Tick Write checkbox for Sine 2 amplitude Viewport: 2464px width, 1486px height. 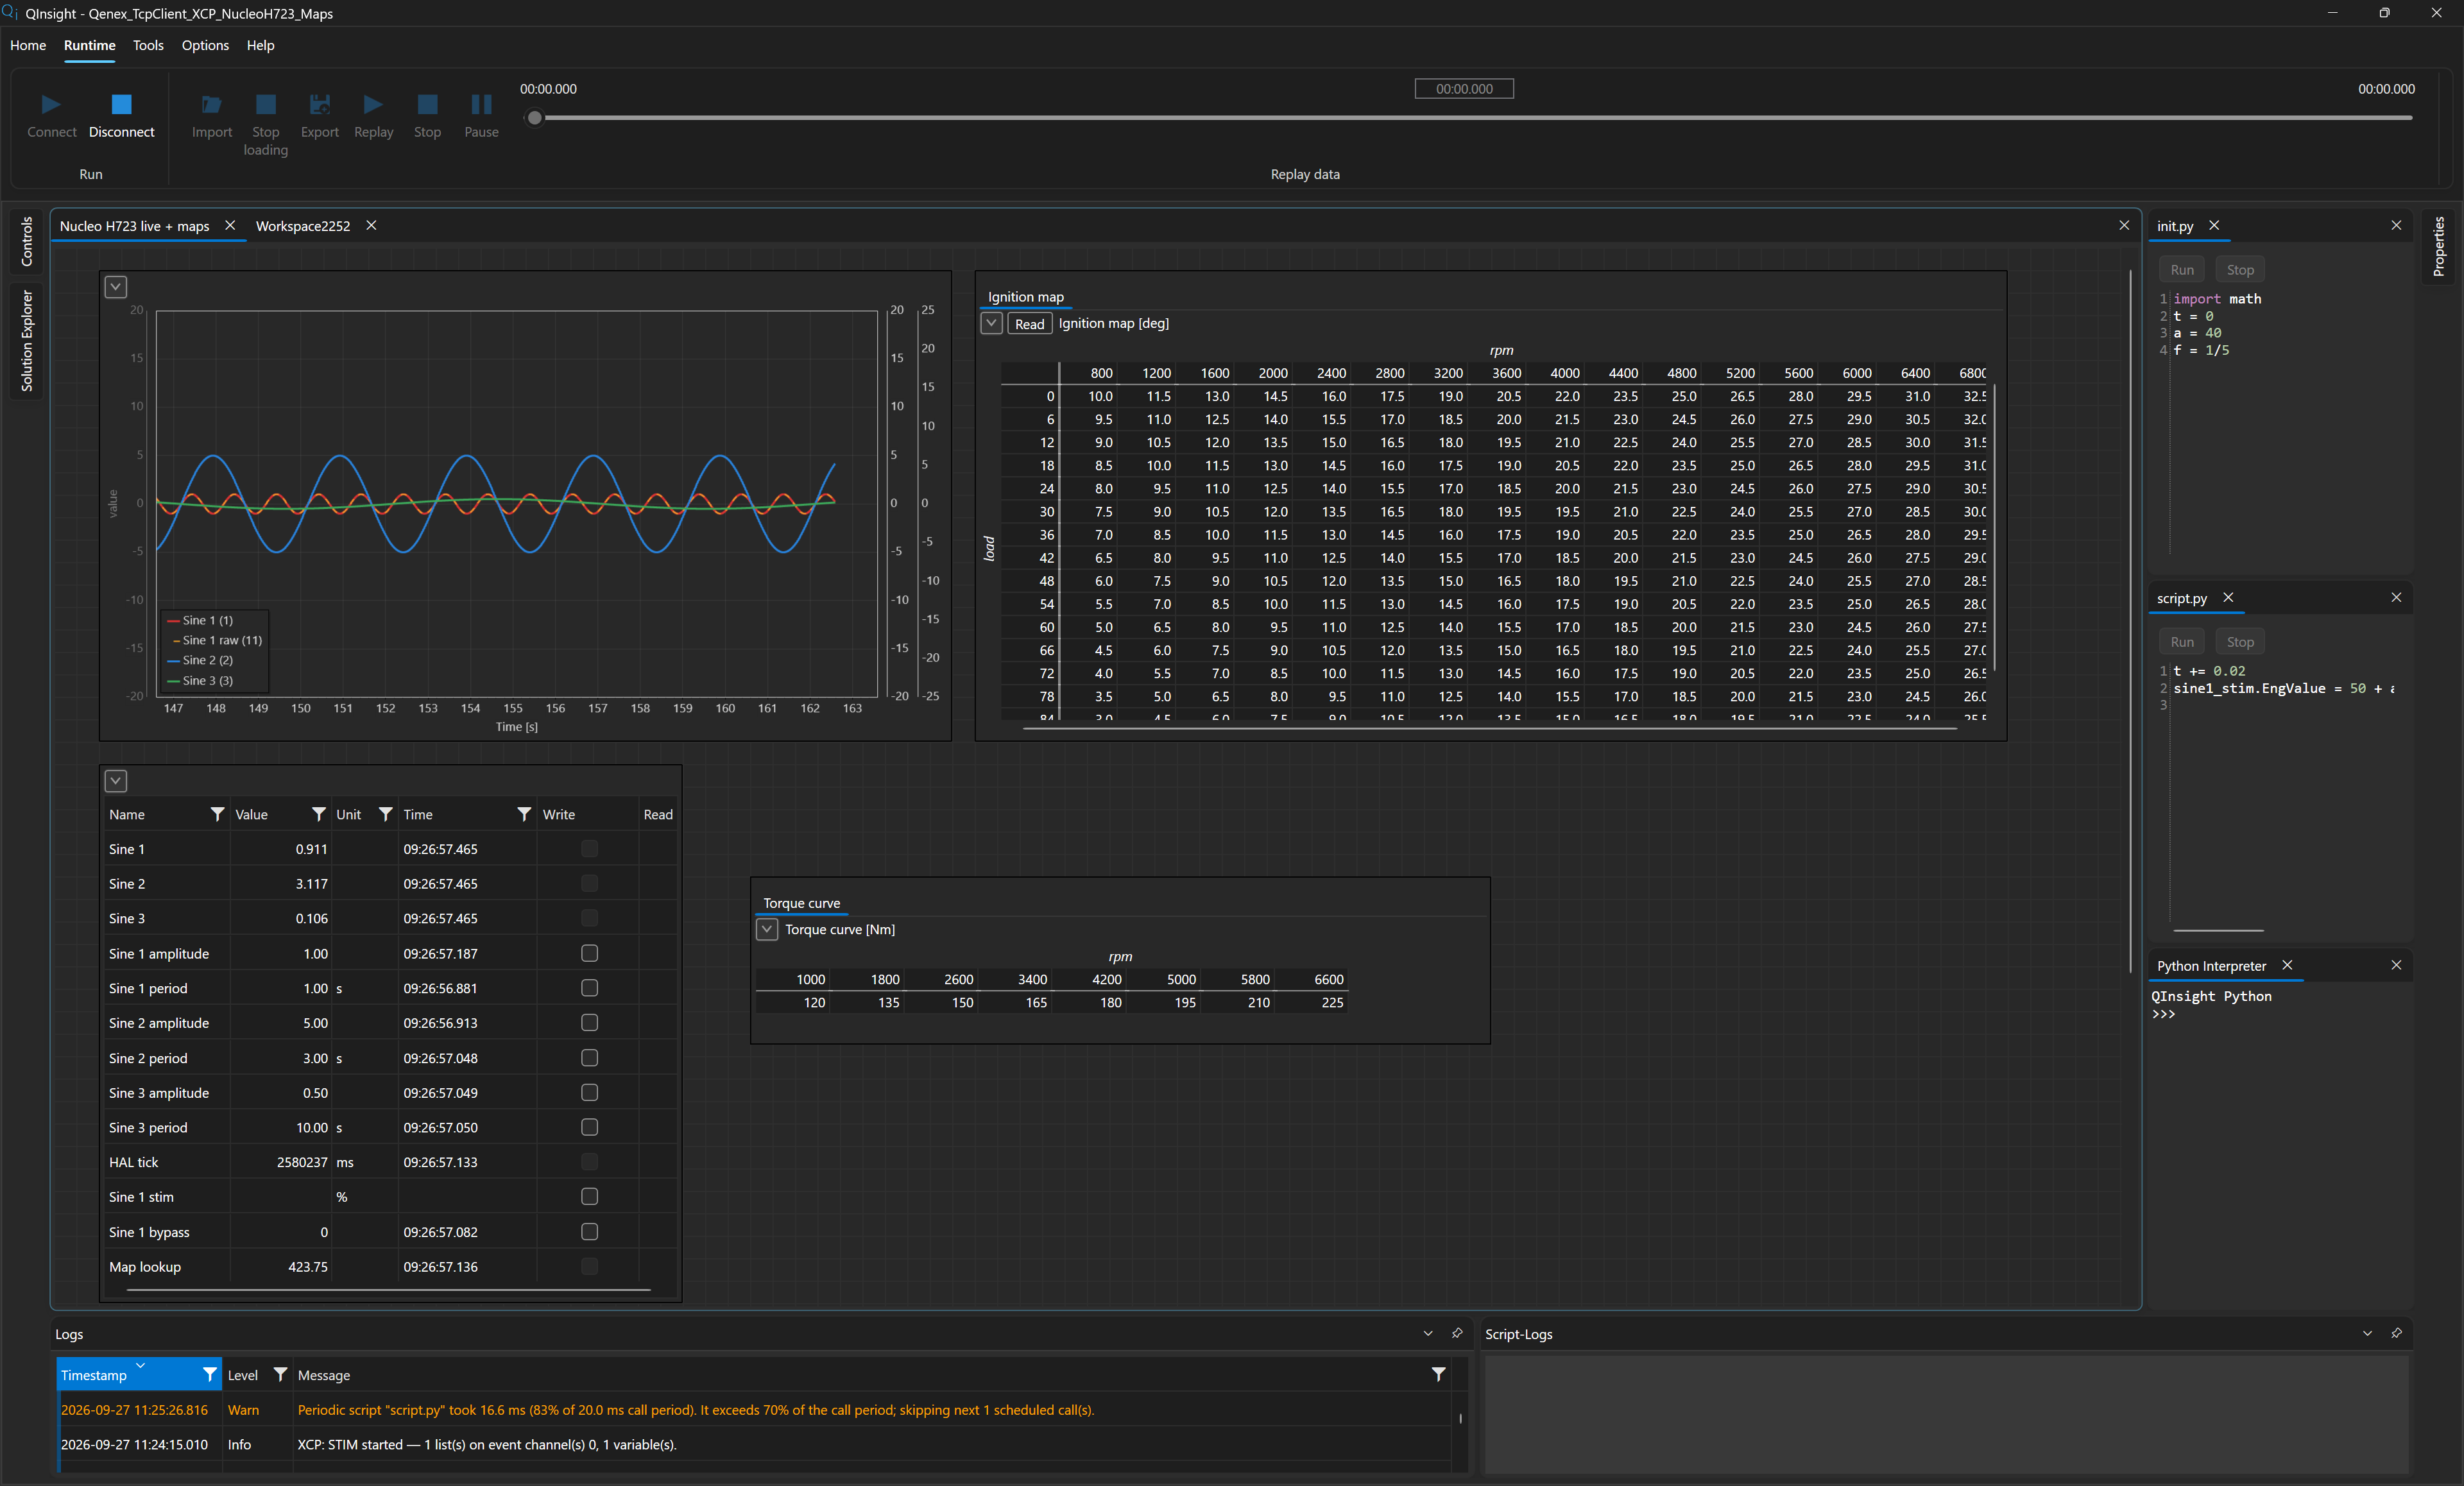[x=589, y=1023]
